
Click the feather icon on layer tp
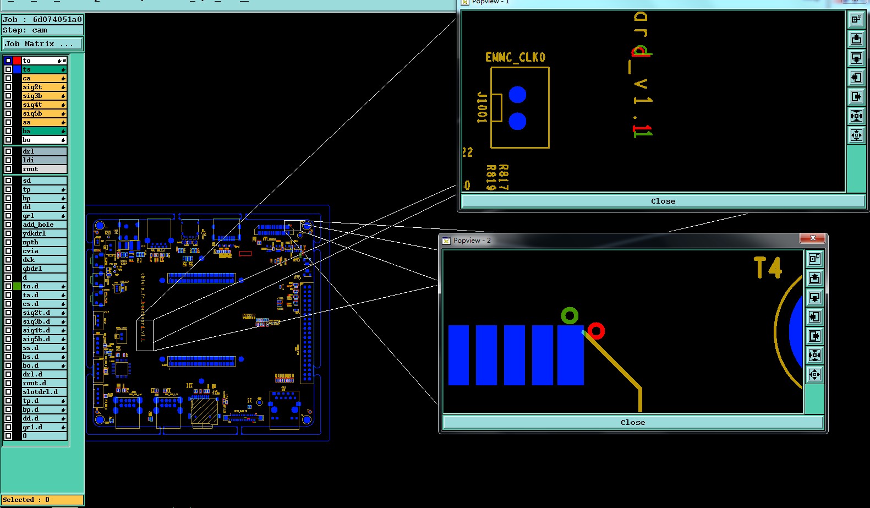click(x=63, y=189)
